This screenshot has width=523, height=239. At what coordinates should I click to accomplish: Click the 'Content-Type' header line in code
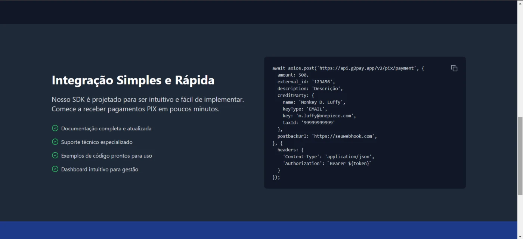(328, 157)
